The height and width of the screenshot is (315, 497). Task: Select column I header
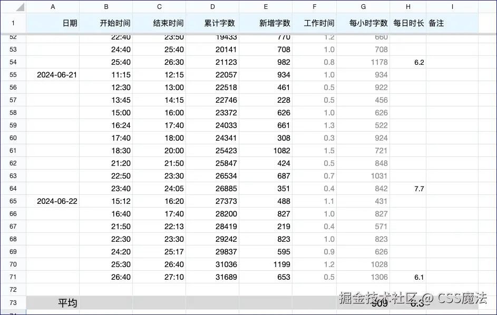[x=452, y=7]
